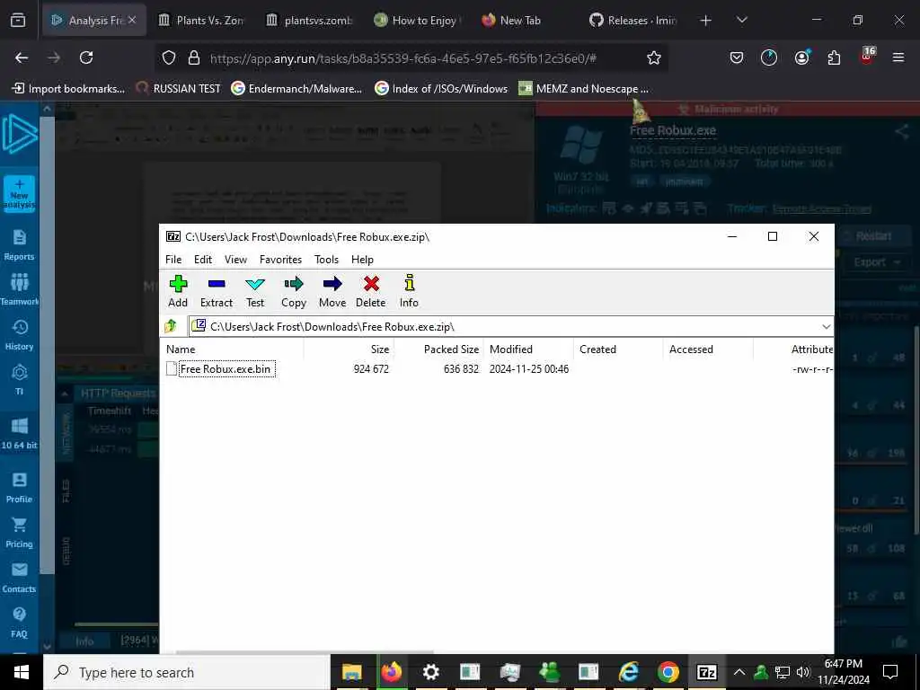Open MEMZ and Noescape bookmark
Viewport: 920px width, 690px height.
584,89
